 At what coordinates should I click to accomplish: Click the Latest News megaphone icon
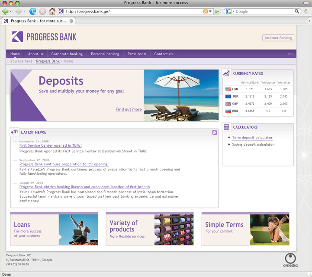click(14, 132)
